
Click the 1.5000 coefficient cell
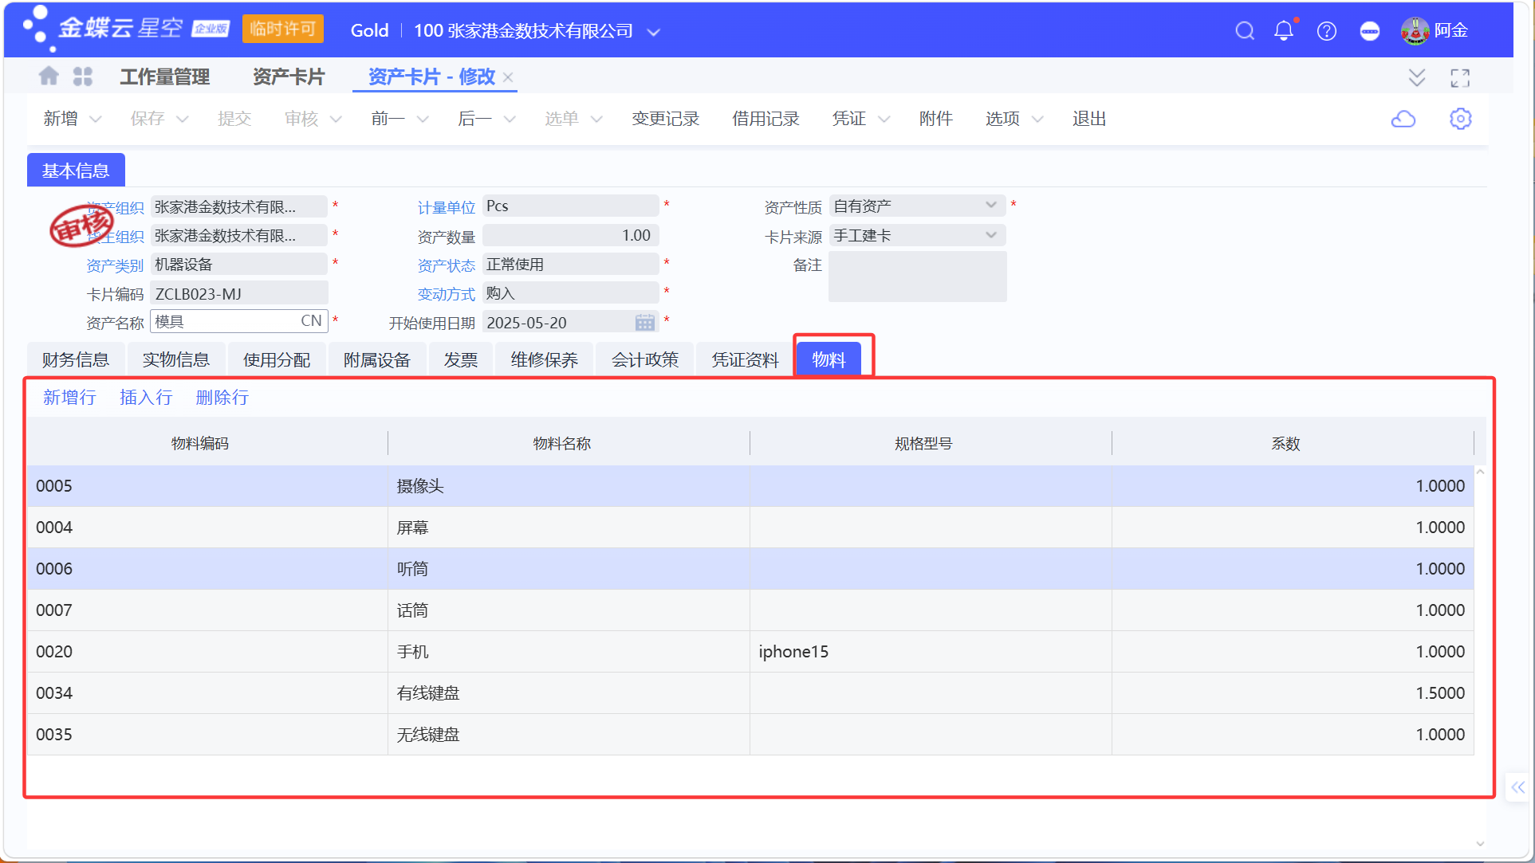[x=1293, y=693]
